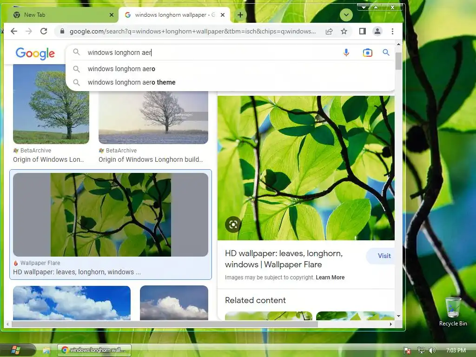
Task: Open the Recycle Bin desktop icon
Action: coord(453,311)
